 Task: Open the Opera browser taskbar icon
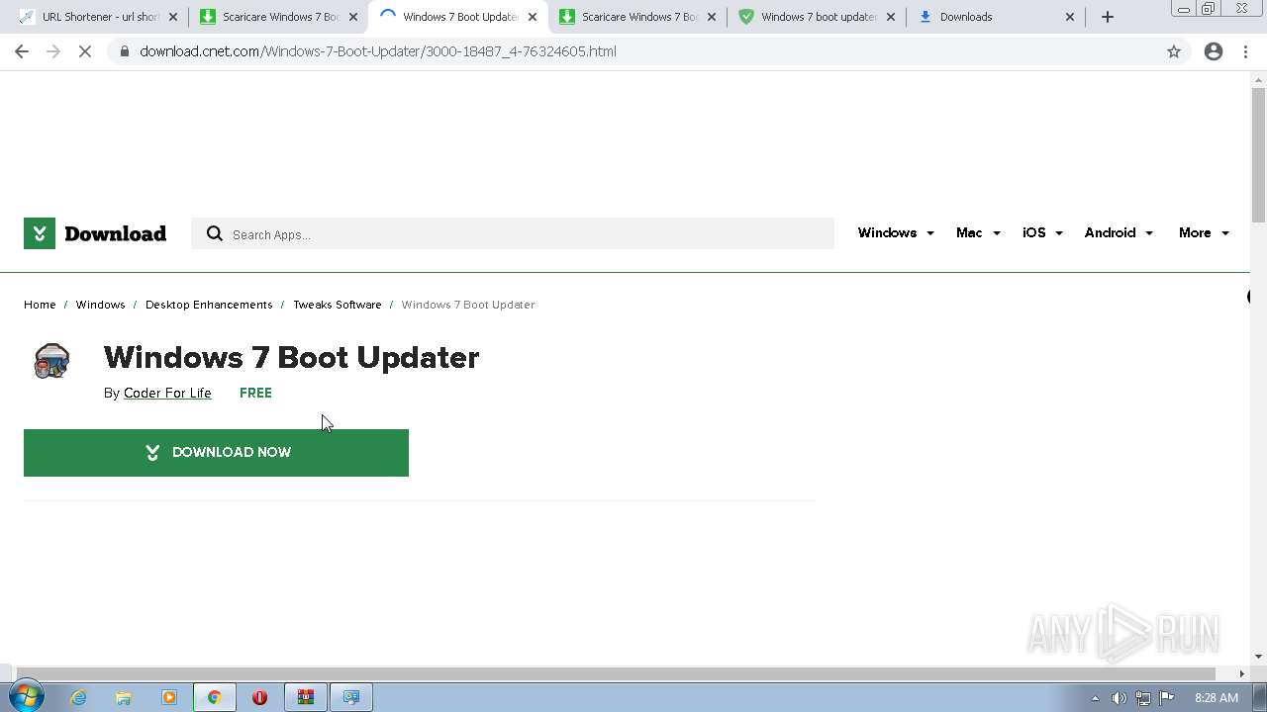point(259,697)
